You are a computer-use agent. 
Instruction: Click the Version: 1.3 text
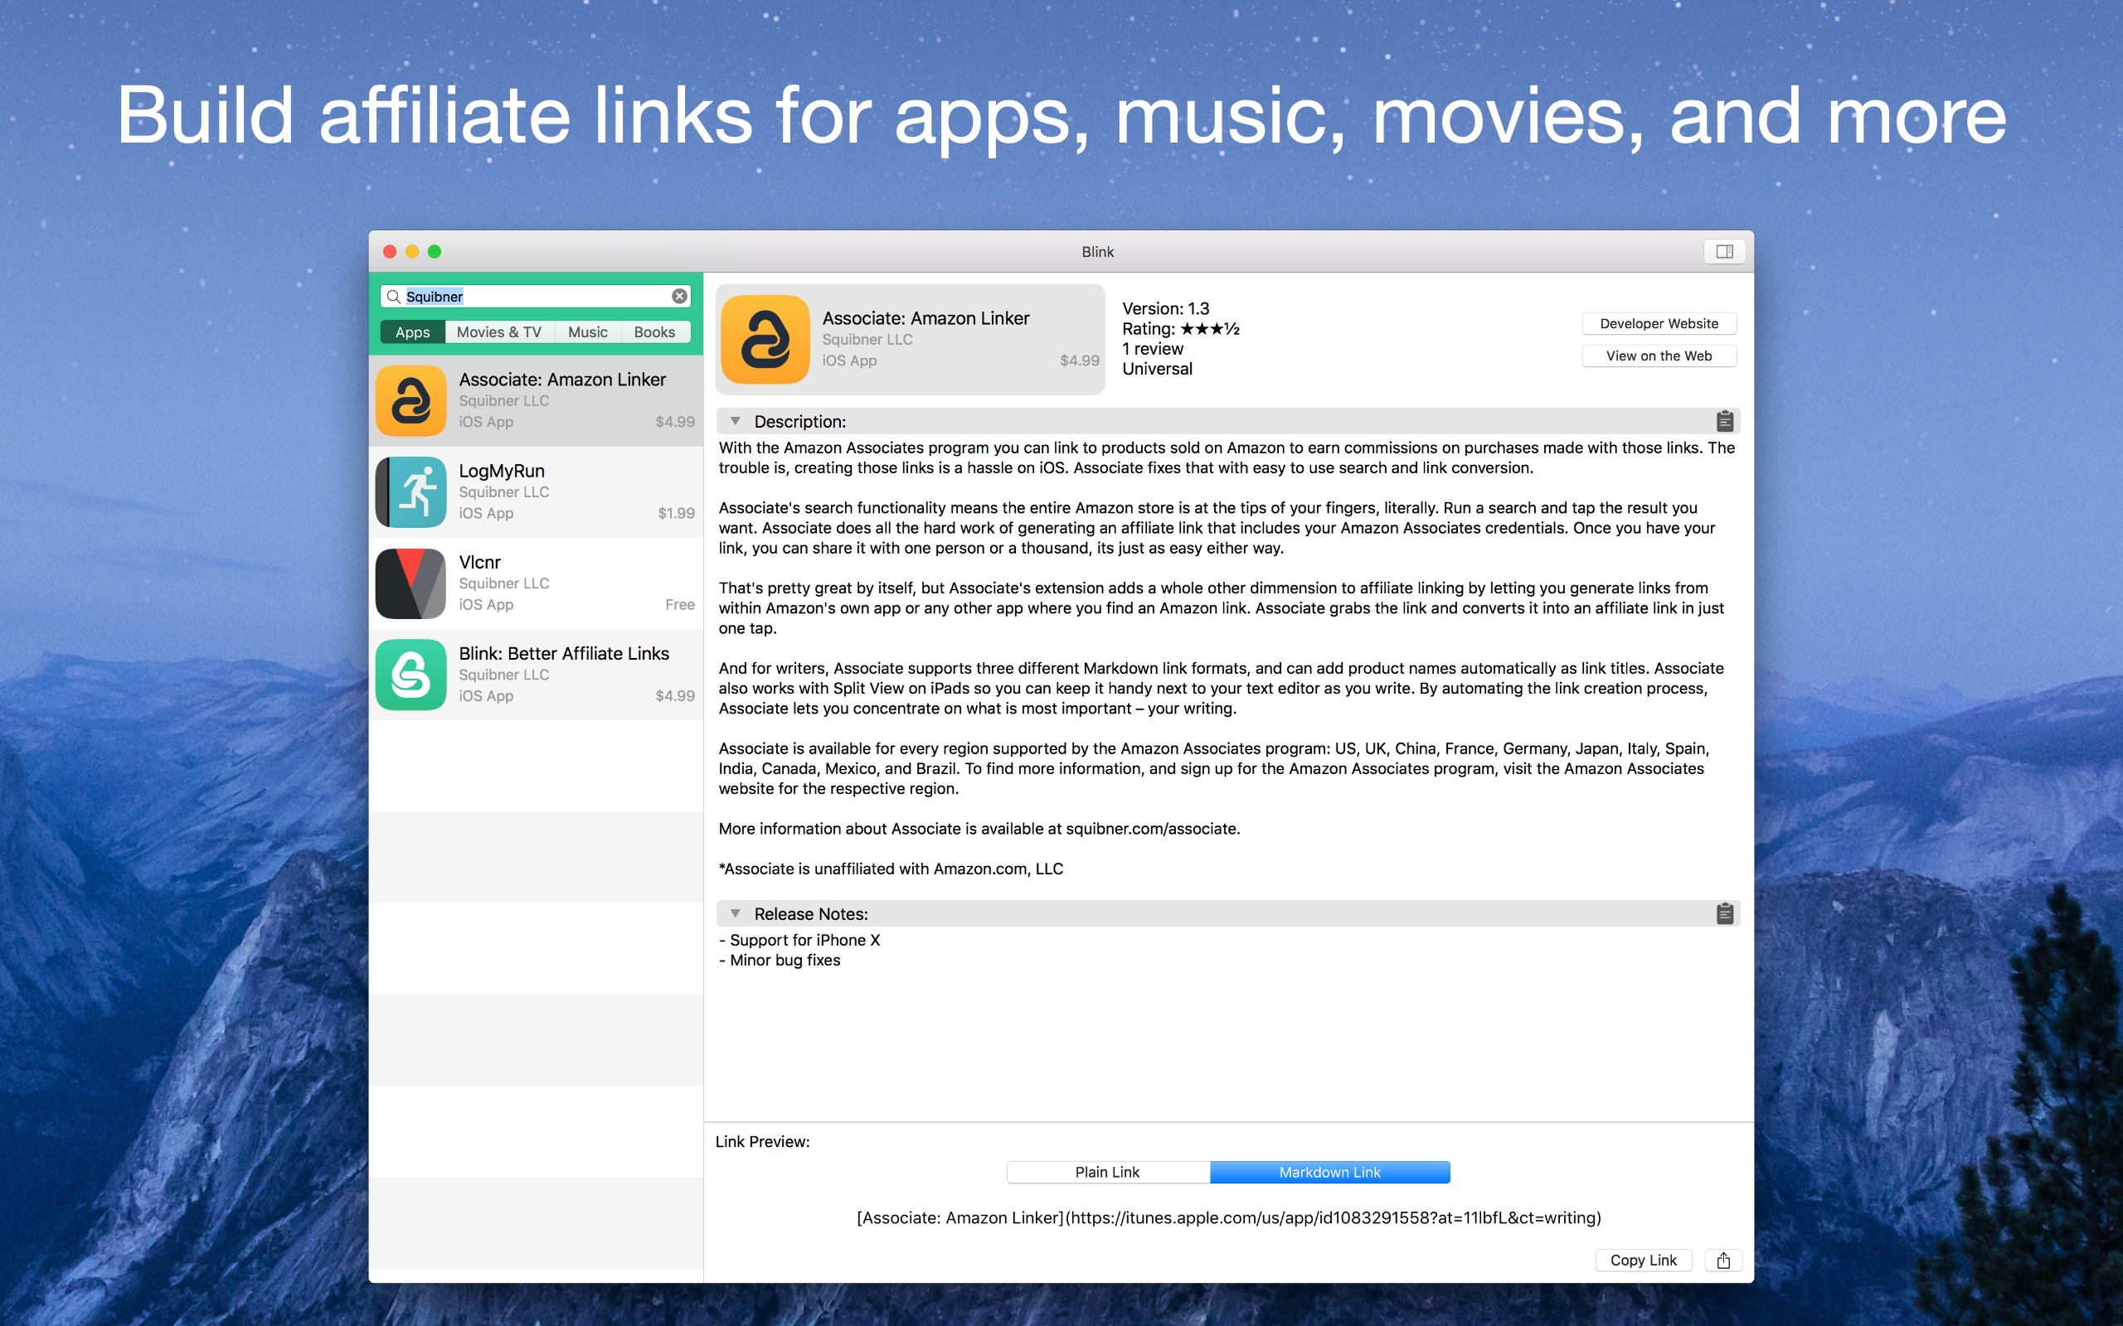click(1165, 308)
